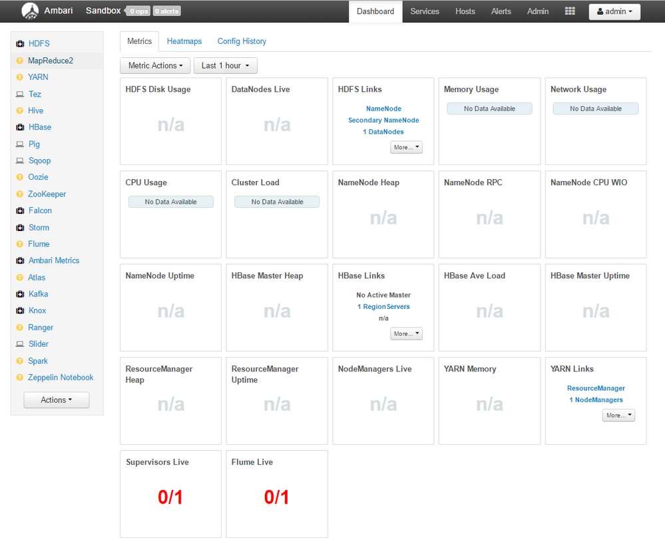Click the Supervisors Live 0/1 widget
665x546 pixels.
[170, 494]
